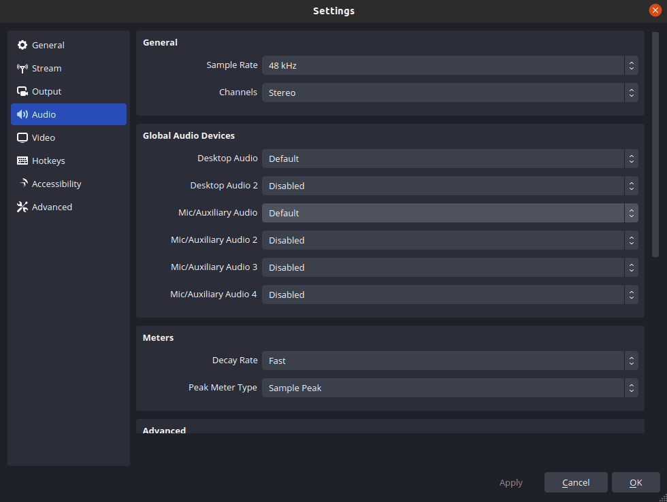Screen dimensions: 667x502
Task: Click the Apply button
Action: coord(510,482)
